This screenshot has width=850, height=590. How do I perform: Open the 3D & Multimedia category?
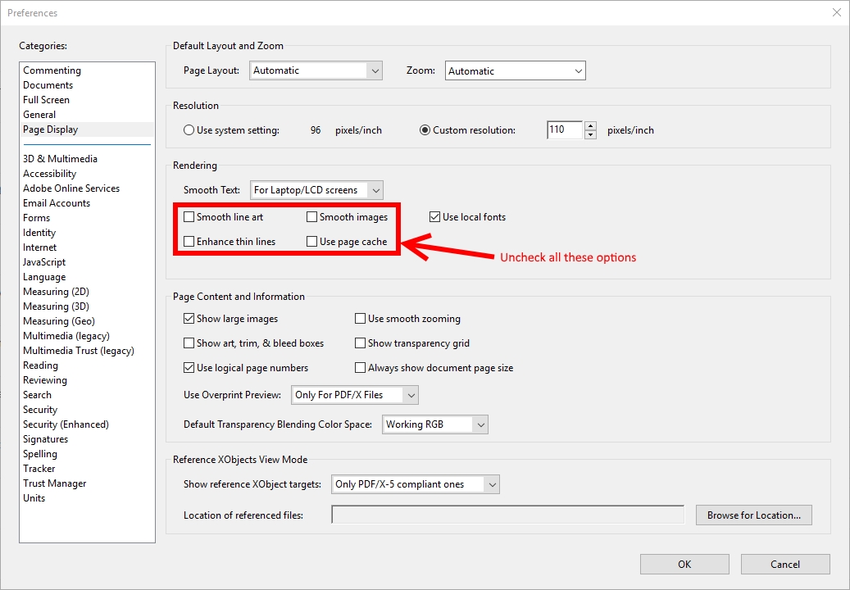point(60,159)
